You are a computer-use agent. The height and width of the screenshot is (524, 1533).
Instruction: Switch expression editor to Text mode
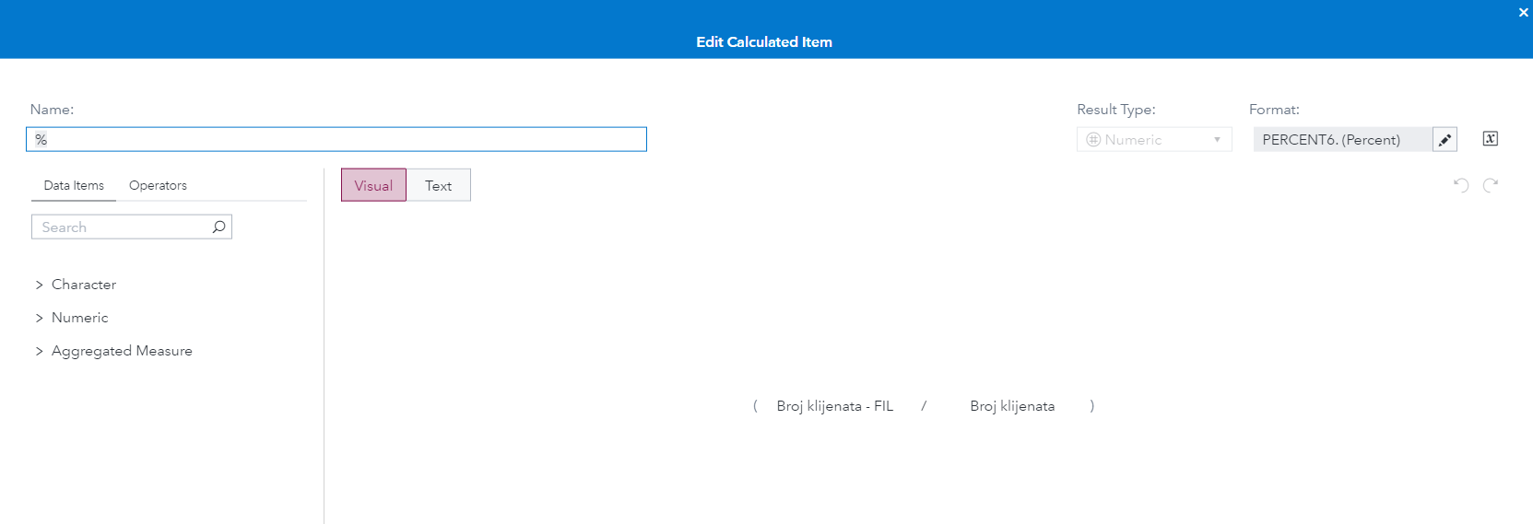click(438, 185)
